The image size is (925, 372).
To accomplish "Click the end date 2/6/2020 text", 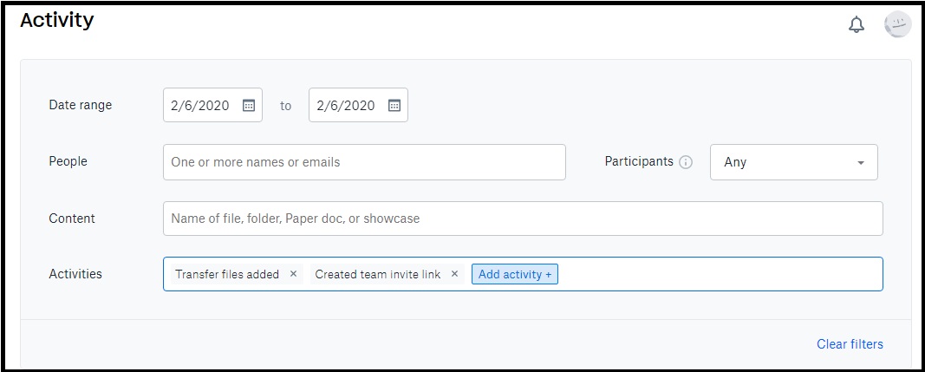I will pyautogui.click(x=346, y=106).
